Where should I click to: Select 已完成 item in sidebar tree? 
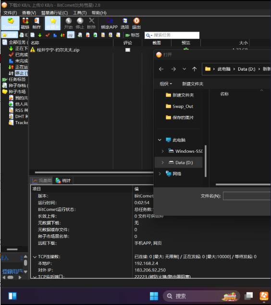[18, 55]
